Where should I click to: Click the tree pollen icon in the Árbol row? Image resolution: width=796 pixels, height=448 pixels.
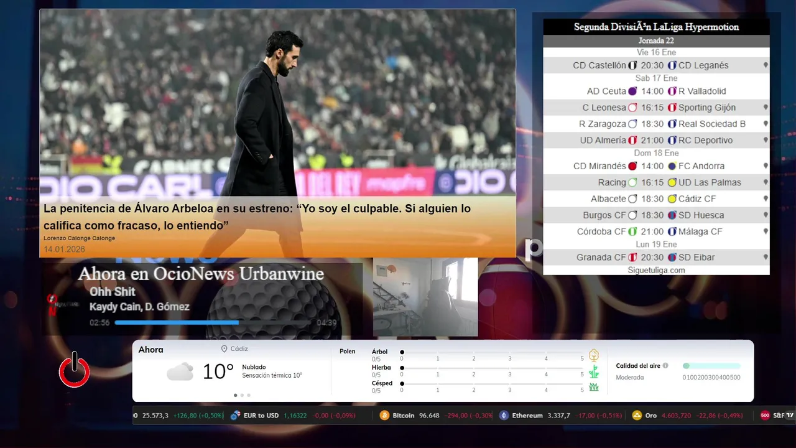pyautogui.click(x=594, y=355)
